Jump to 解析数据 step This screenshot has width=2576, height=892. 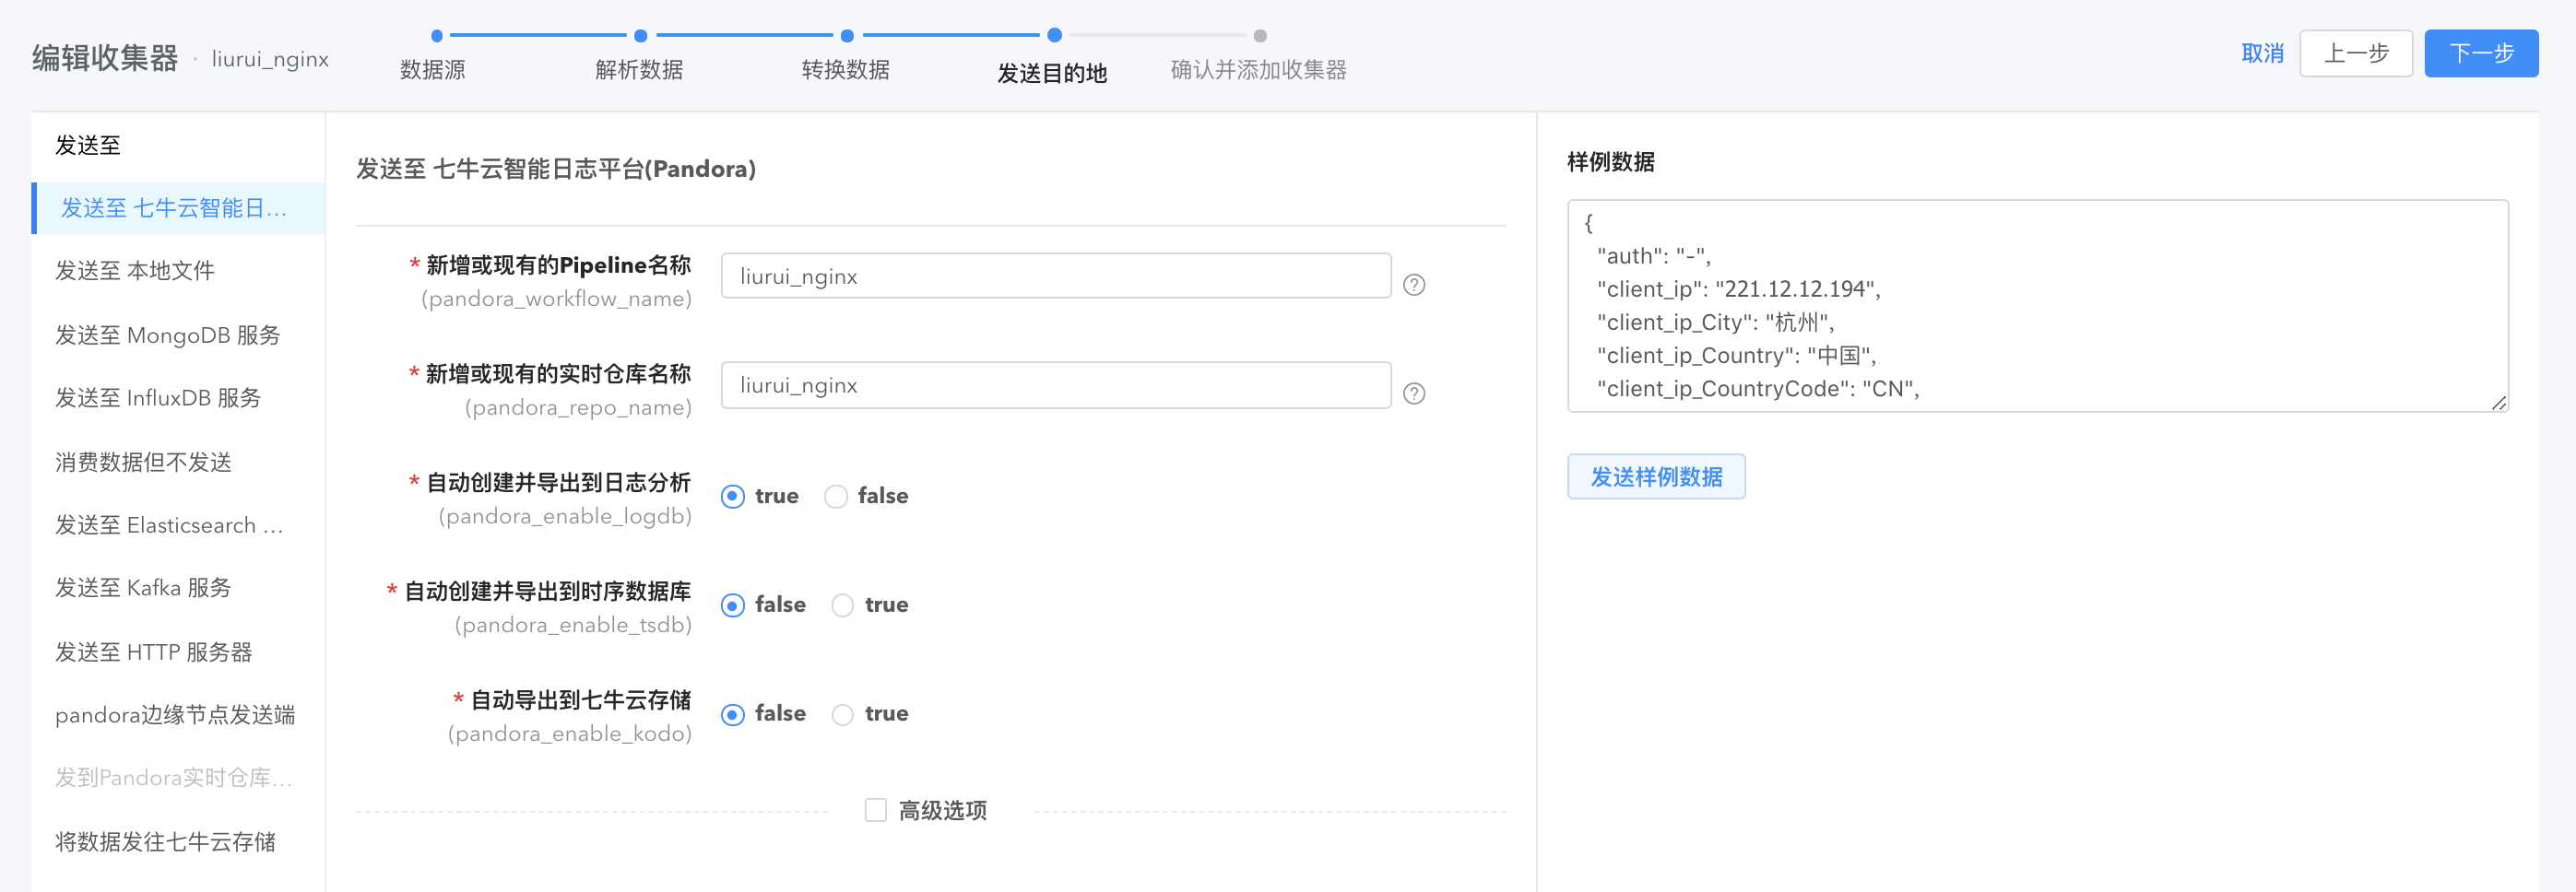pyautogui.click(x=639, y=69)
